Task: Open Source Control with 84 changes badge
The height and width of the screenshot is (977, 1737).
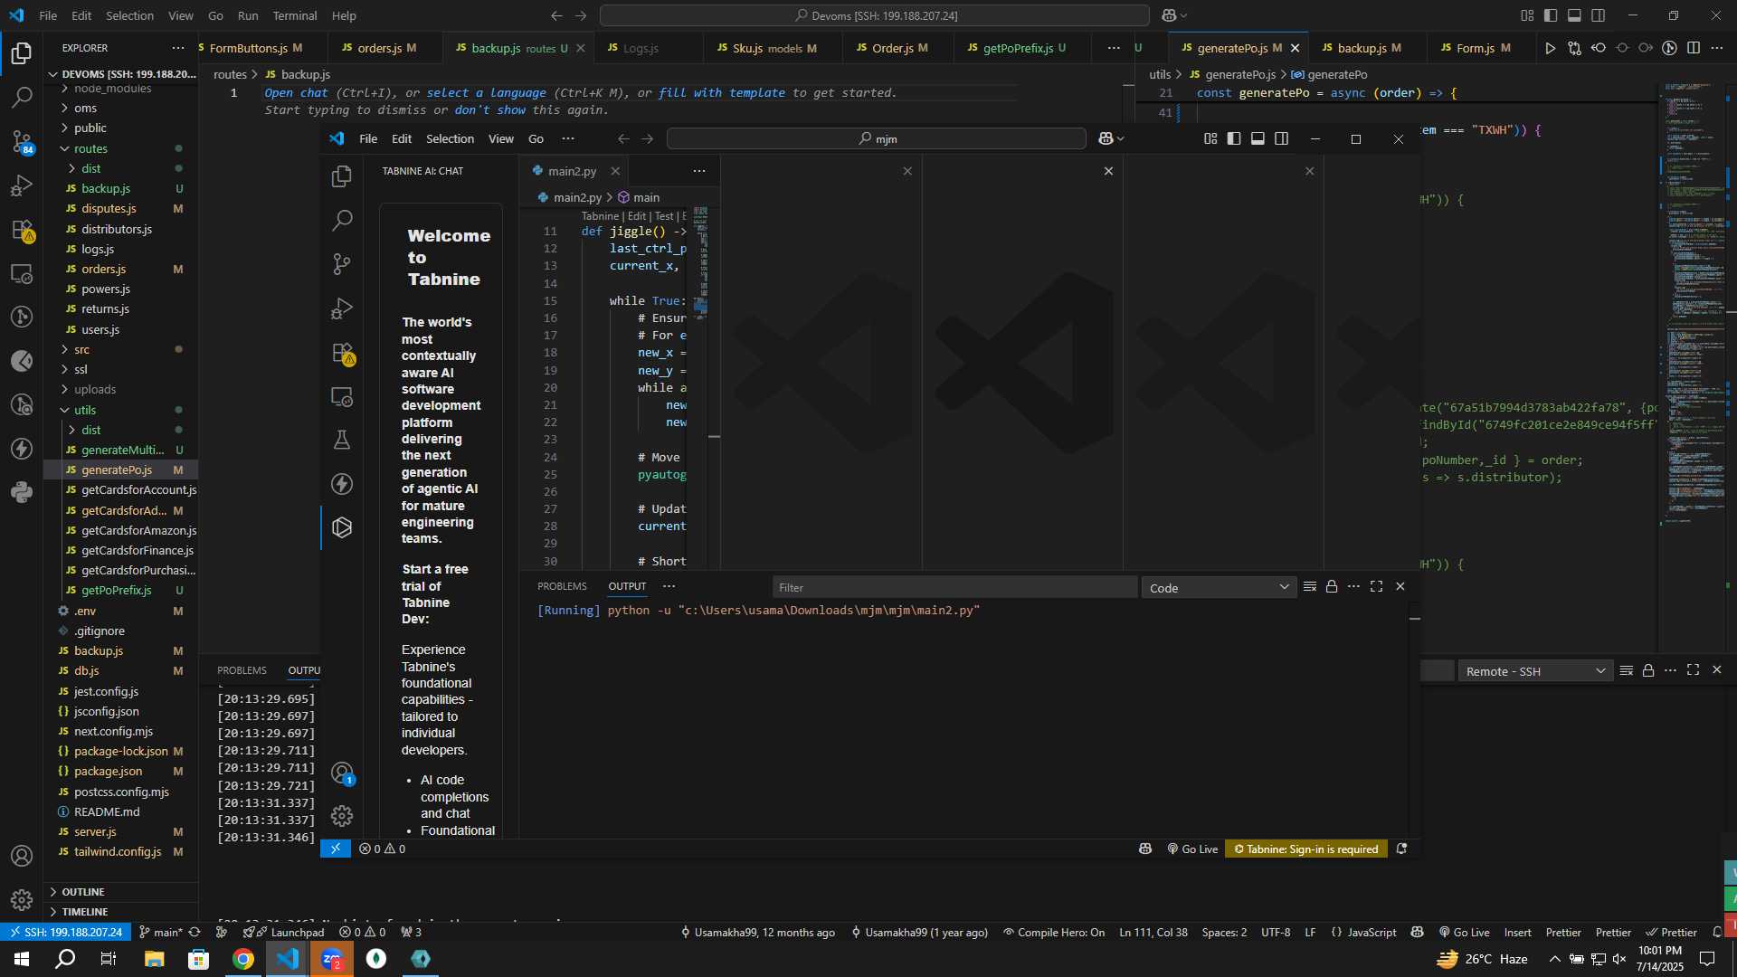Action: (22, 141)
